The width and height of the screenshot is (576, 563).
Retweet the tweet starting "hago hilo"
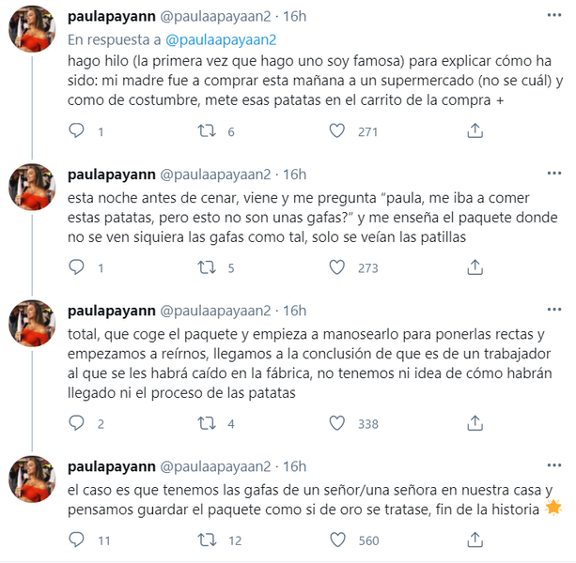click(x=207, y=132)
